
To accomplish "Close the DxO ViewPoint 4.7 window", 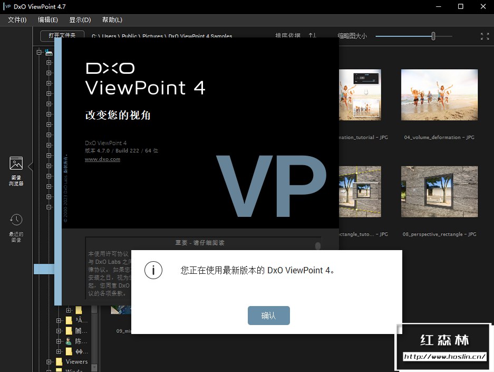I will (483, 7).
